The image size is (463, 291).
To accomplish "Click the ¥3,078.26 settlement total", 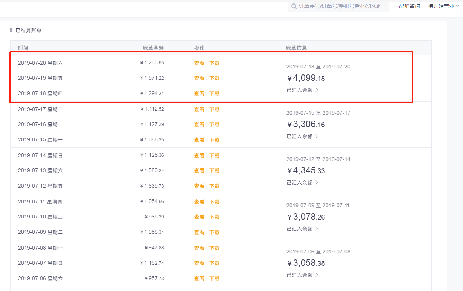I will [x=306, y=217].
